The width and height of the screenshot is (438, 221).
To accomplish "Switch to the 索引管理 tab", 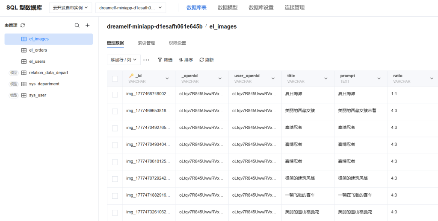I will (146, 43).
